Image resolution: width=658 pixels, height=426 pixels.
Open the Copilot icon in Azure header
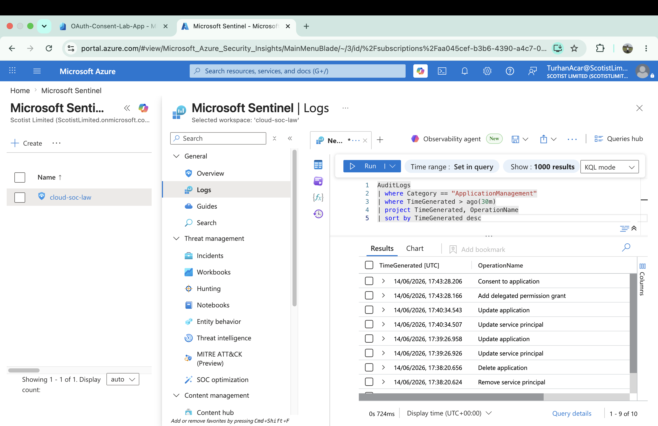click(x=420, y=71)
